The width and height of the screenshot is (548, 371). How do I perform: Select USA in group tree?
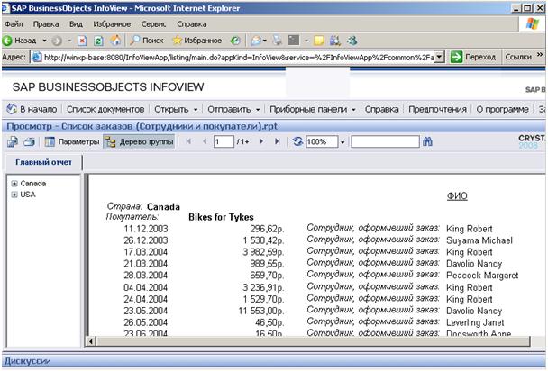(28, 195)
